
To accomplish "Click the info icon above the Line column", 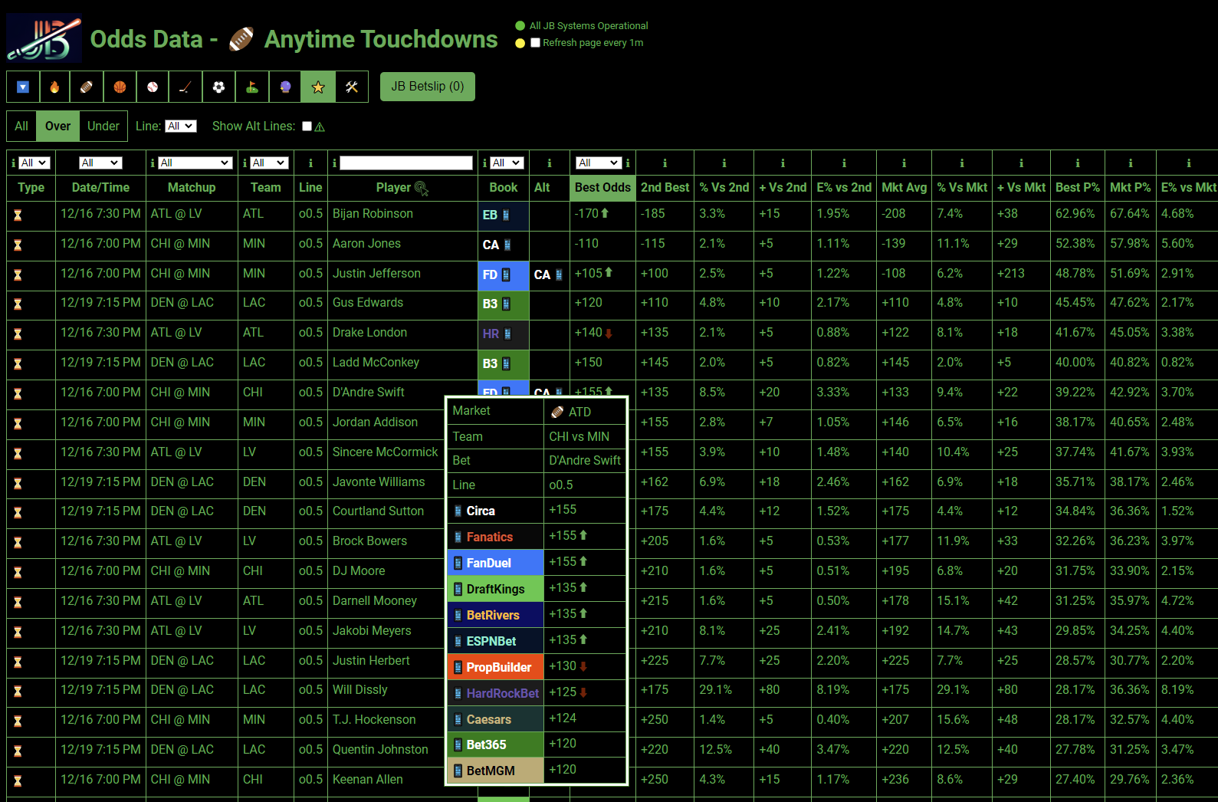I will point(310,163).
